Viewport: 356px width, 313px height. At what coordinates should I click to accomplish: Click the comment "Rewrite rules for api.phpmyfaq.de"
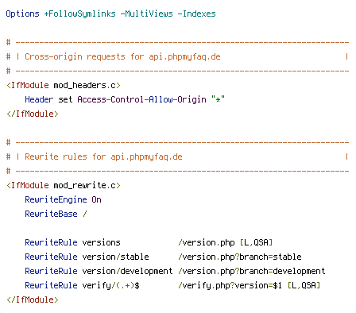pos(103,156)
